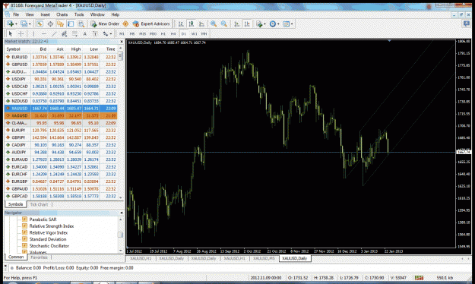Open the XAUUSD,M5 chart tab
This screenshot has width=475, height=284.
click(264, 258)
